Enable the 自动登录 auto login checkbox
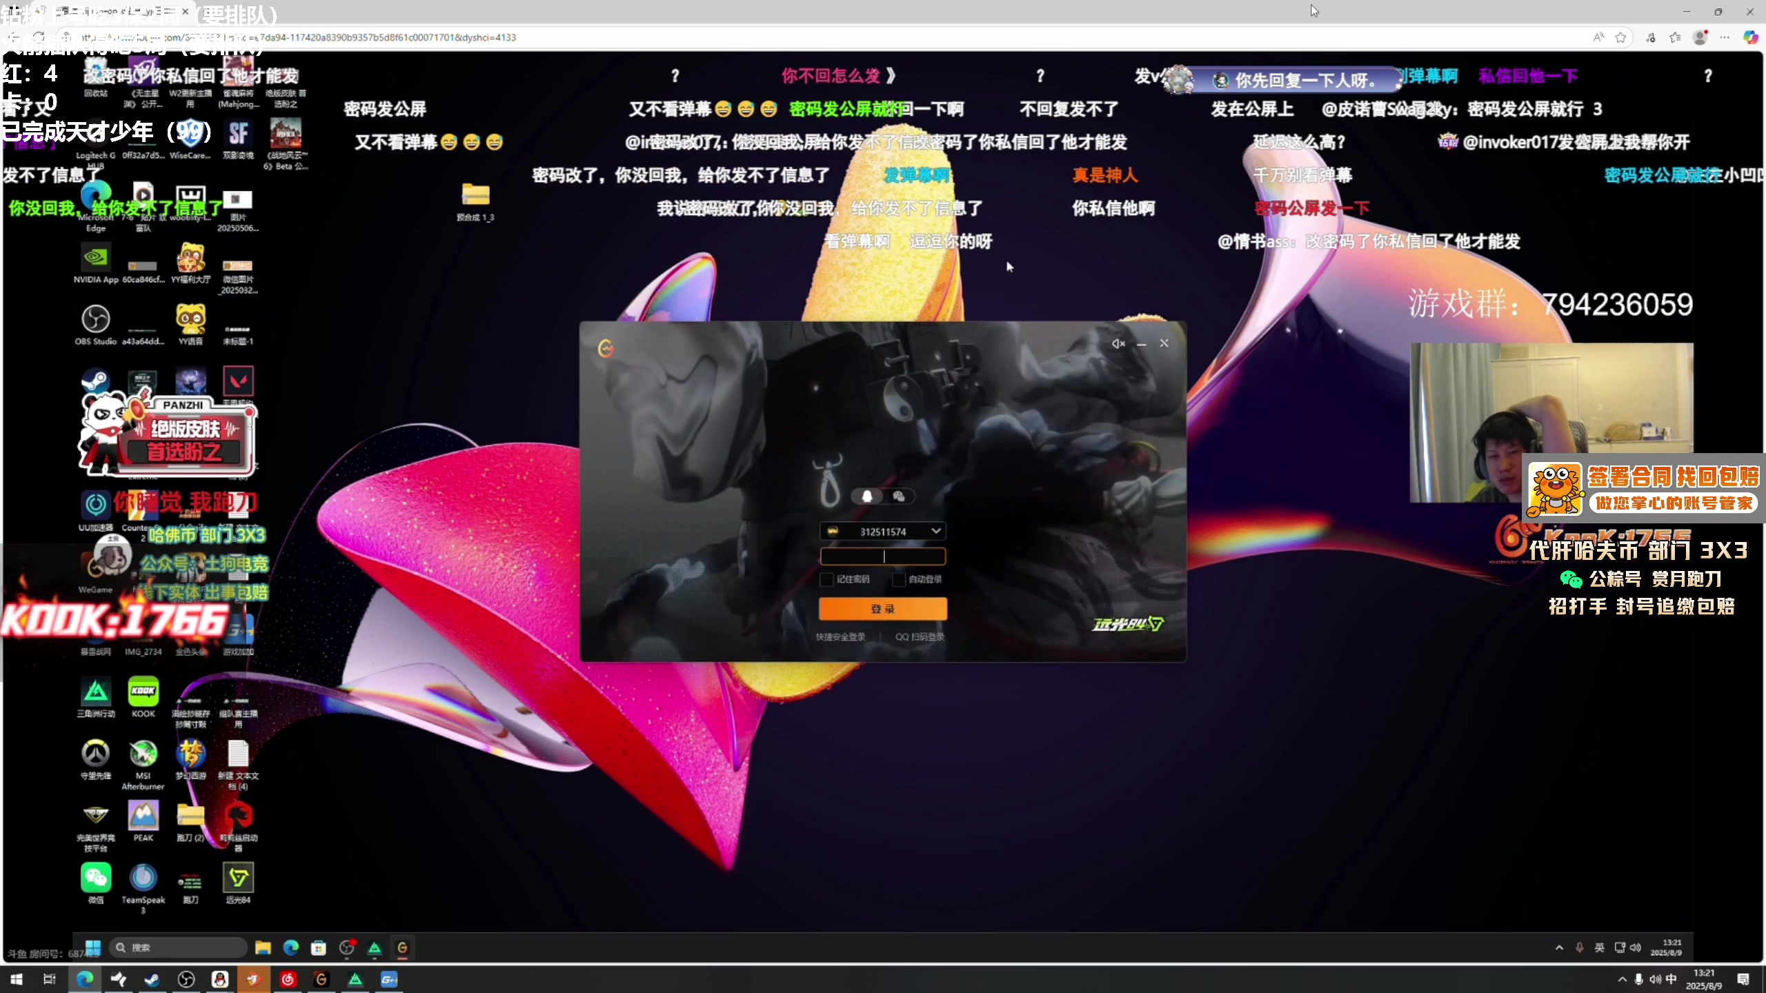Screen dimensions: 1766x993 tap(899, 579)
